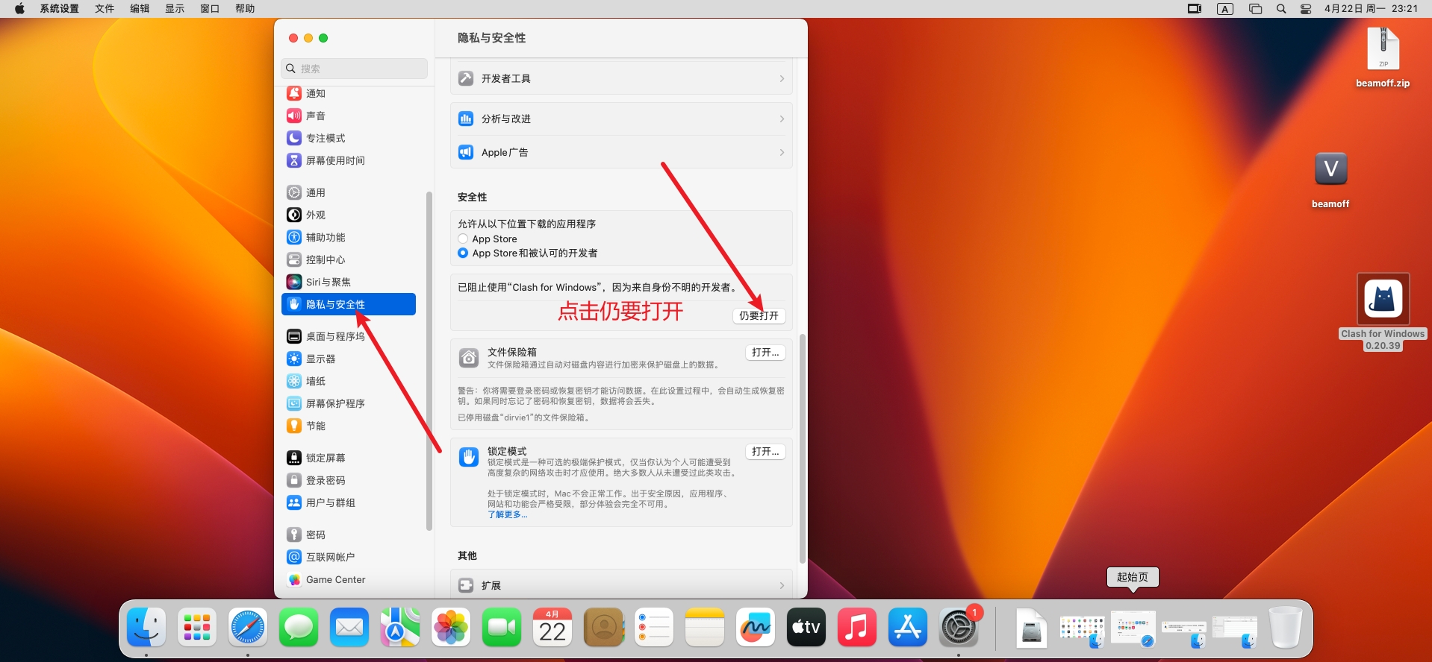This screenshot has height=662, width=1432.
Task: Expand the 开发者工具 row
Action: coord(621,79)
